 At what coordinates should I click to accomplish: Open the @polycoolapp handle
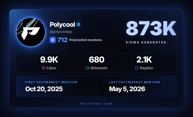(61, 32)
